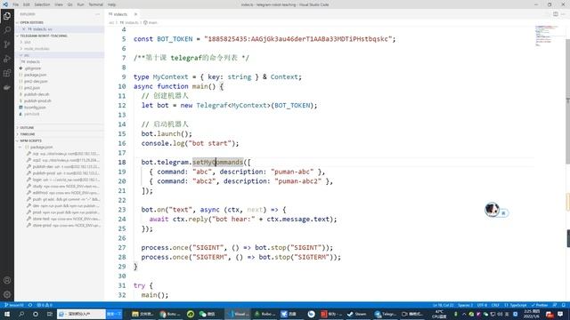Screen dimensions: 570x320
Task: Change encoding via UTF-8 status item
Action: (x=482, y=305)
